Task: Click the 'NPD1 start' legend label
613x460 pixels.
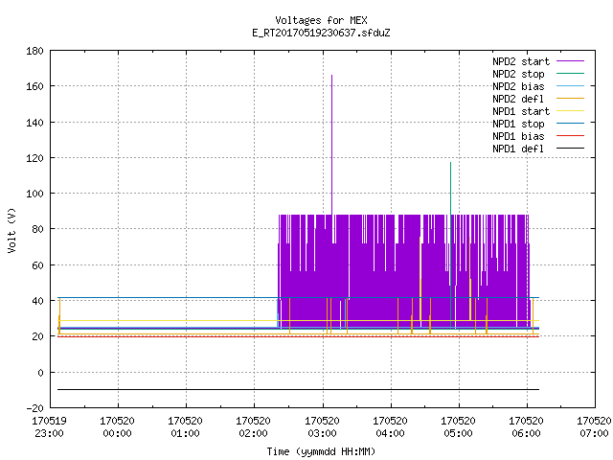Action: point(521,111)
